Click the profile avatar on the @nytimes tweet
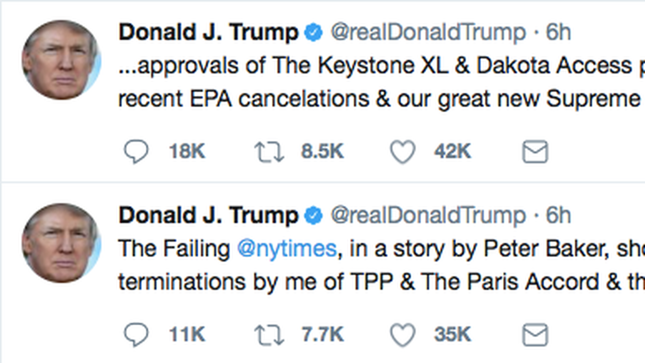Screen dimensions: 645x363 point(61,243)
